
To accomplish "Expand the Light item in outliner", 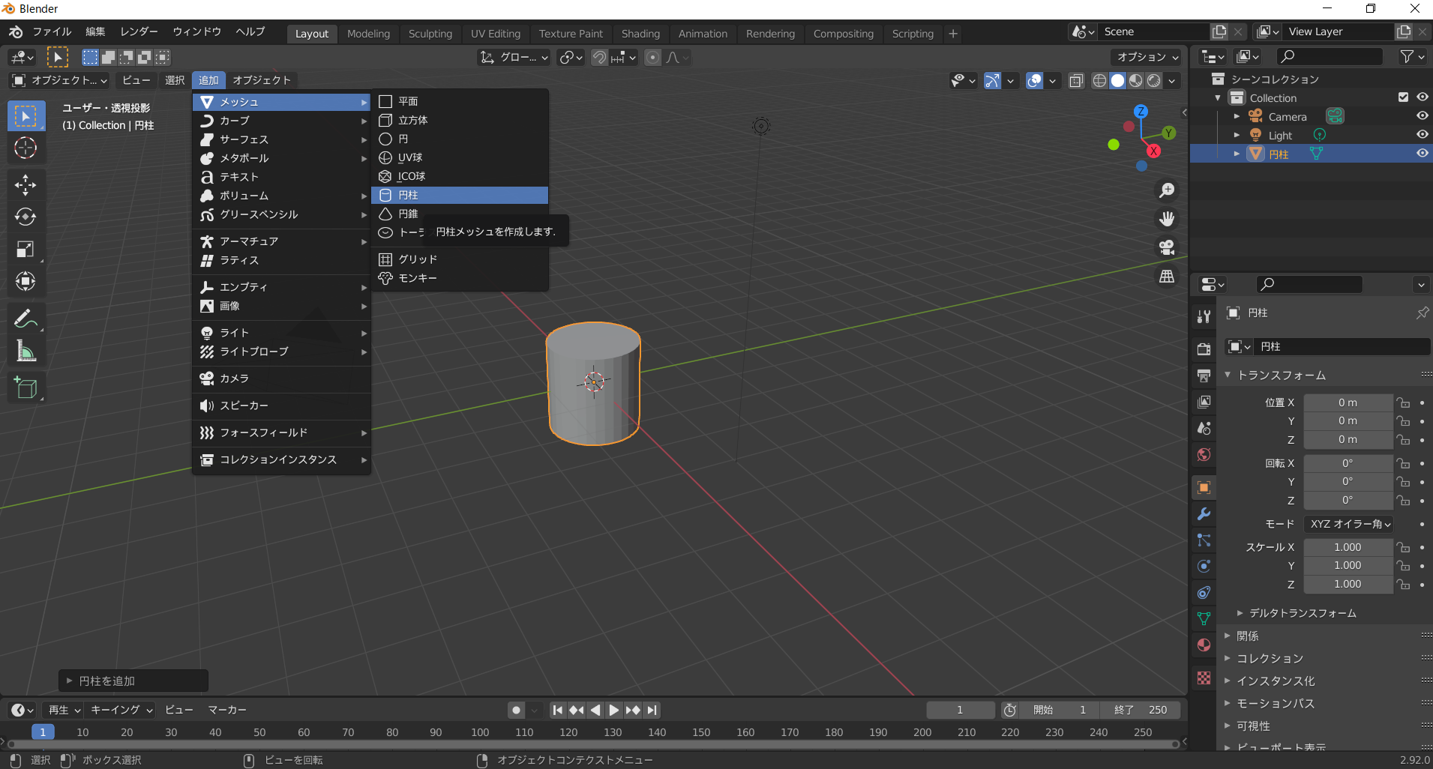I will [x=1237, y=135].
